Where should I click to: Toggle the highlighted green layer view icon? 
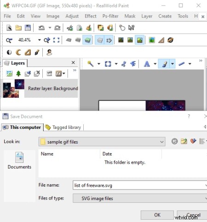tap(87, 40)
